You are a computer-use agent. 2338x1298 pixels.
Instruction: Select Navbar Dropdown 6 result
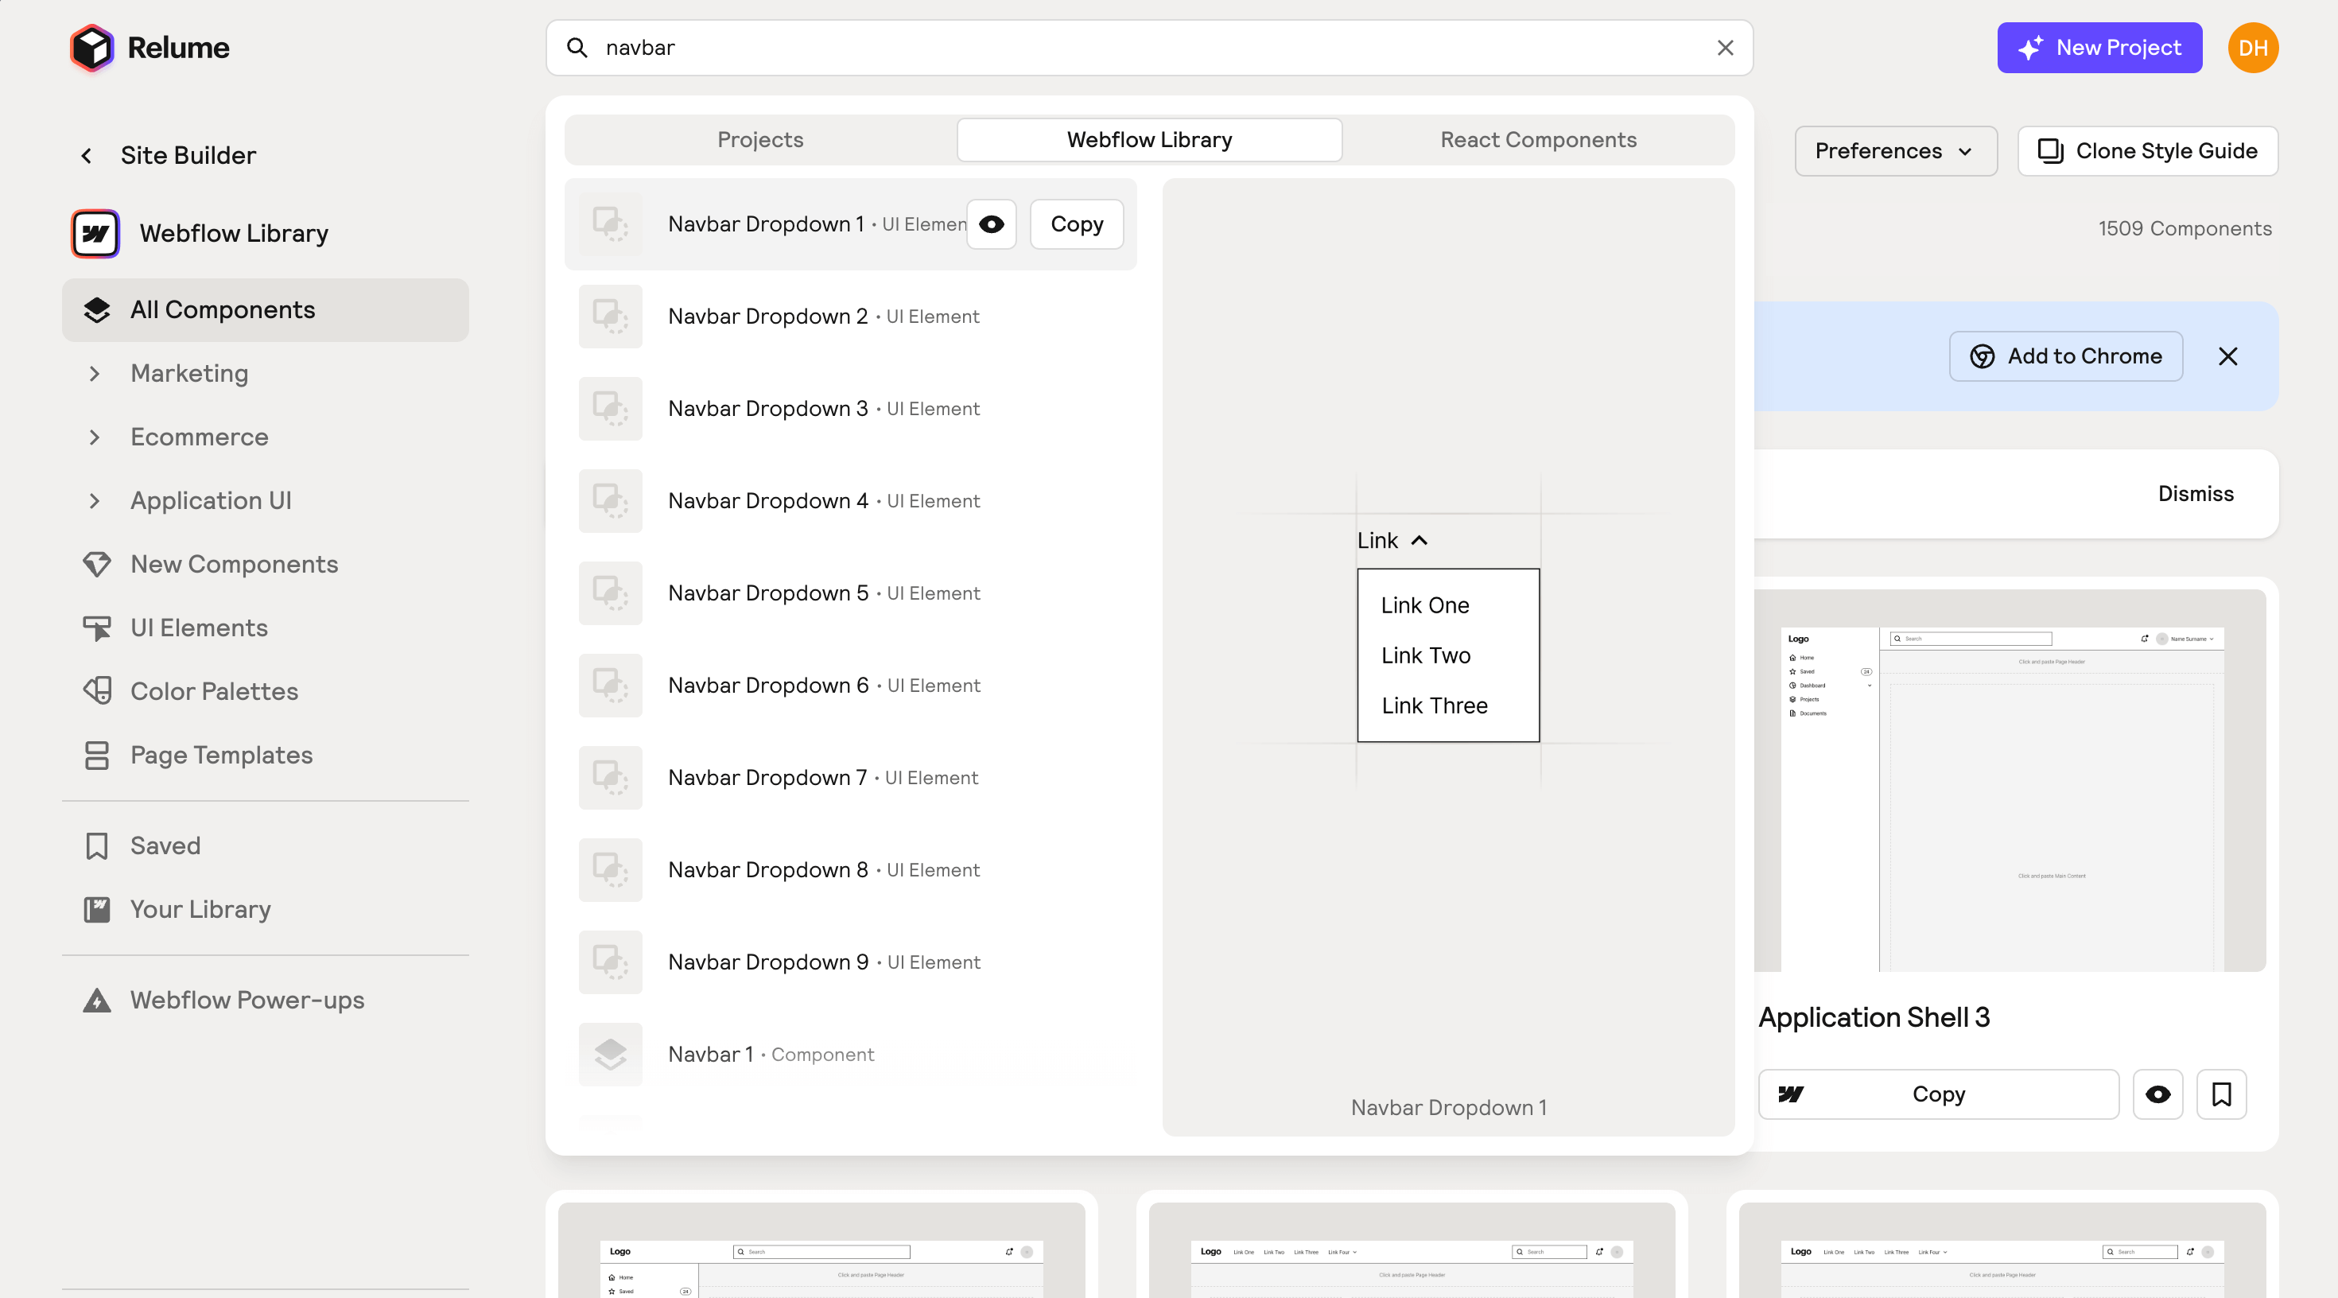click(x=850, y=686)
